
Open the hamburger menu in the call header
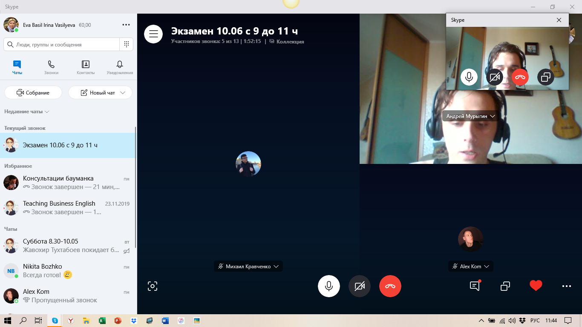[x=153, y=34]
